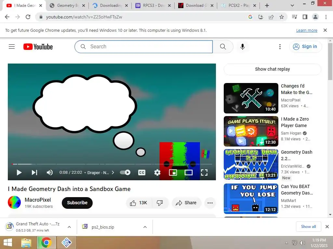Open MacroPixel channel name
The width and height of the screenshot is (333, 249).
[38, 200]
